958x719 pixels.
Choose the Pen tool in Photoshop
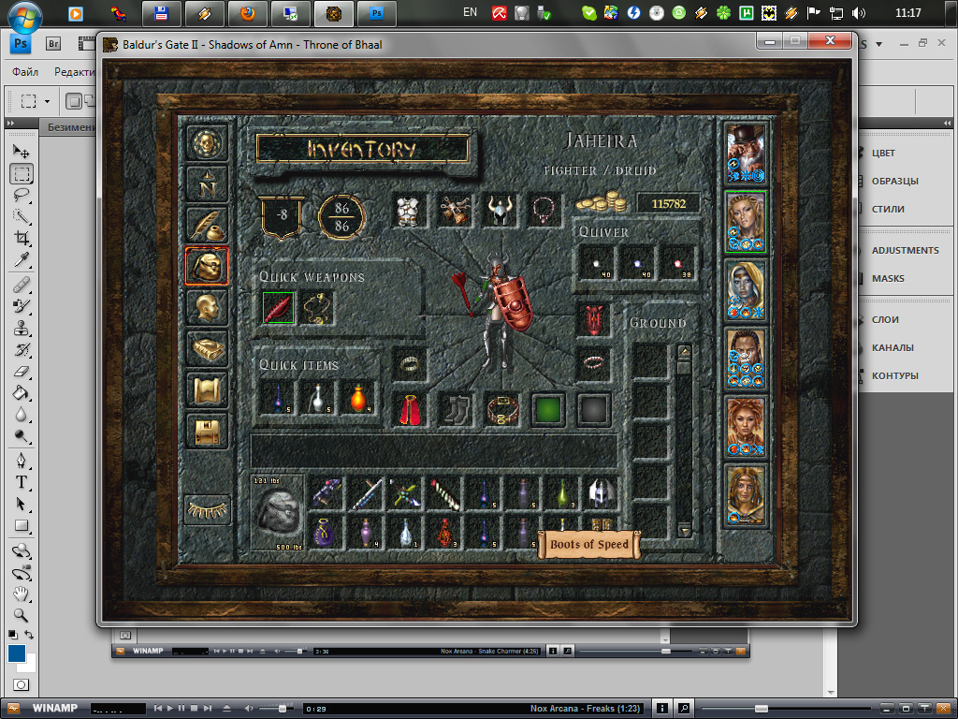22,460
